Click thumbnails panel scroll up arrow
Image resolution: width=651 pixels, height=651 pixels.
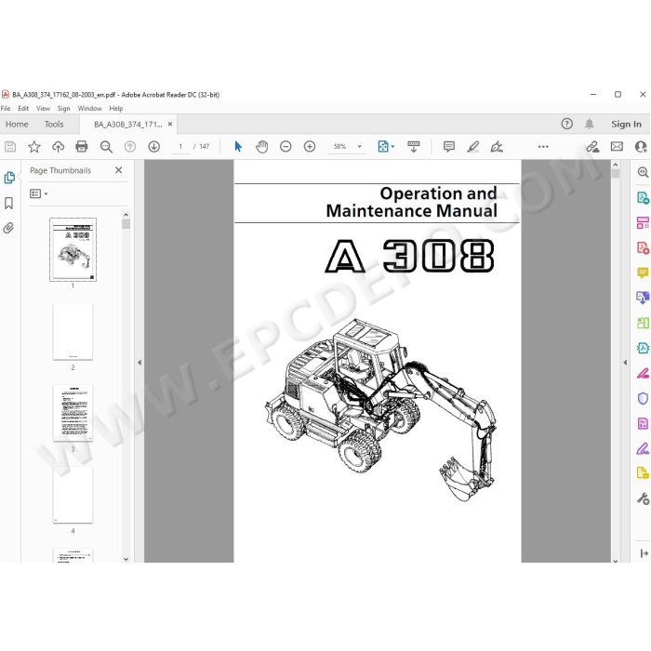tap(126, 215)
